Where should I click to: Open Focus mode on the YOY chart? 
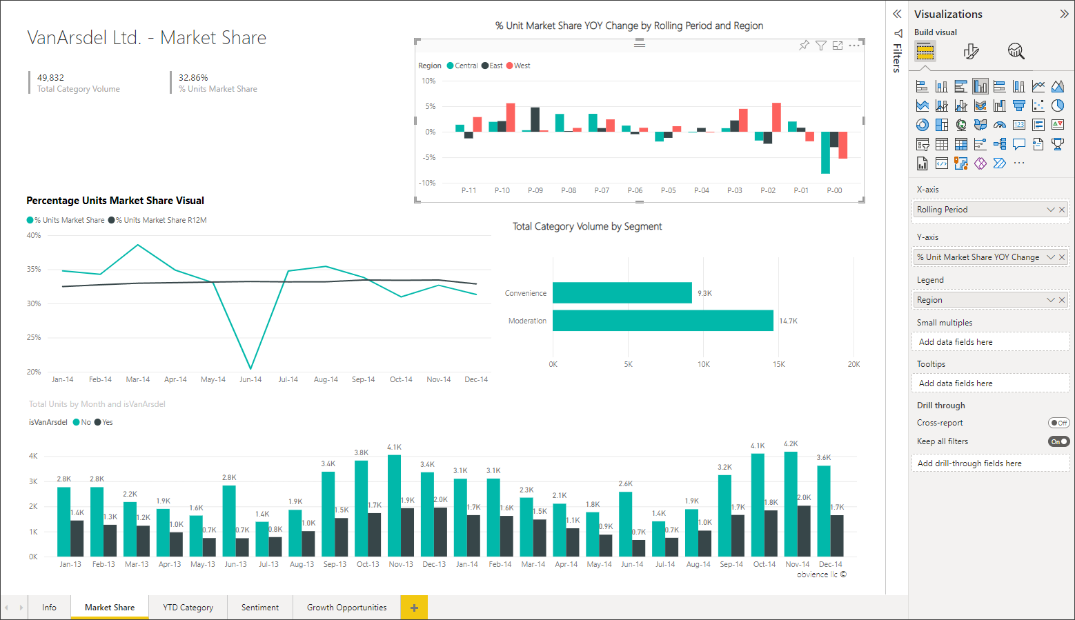[838, 46]
